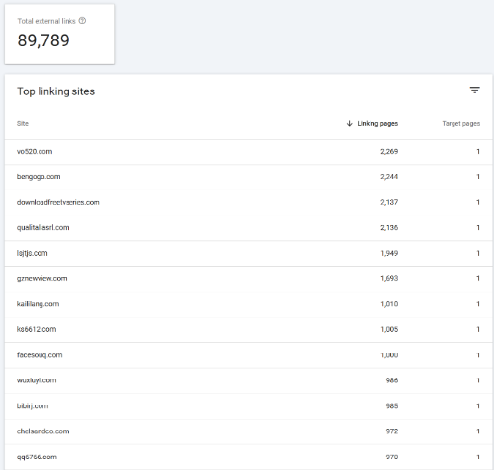Open the vo520.com row
494x470 pixels.
248,151
